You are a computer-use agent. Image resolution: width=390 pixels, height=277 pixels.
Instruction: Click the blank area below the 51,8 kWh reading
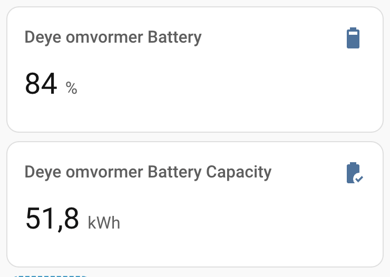click(x=158, y=249)
